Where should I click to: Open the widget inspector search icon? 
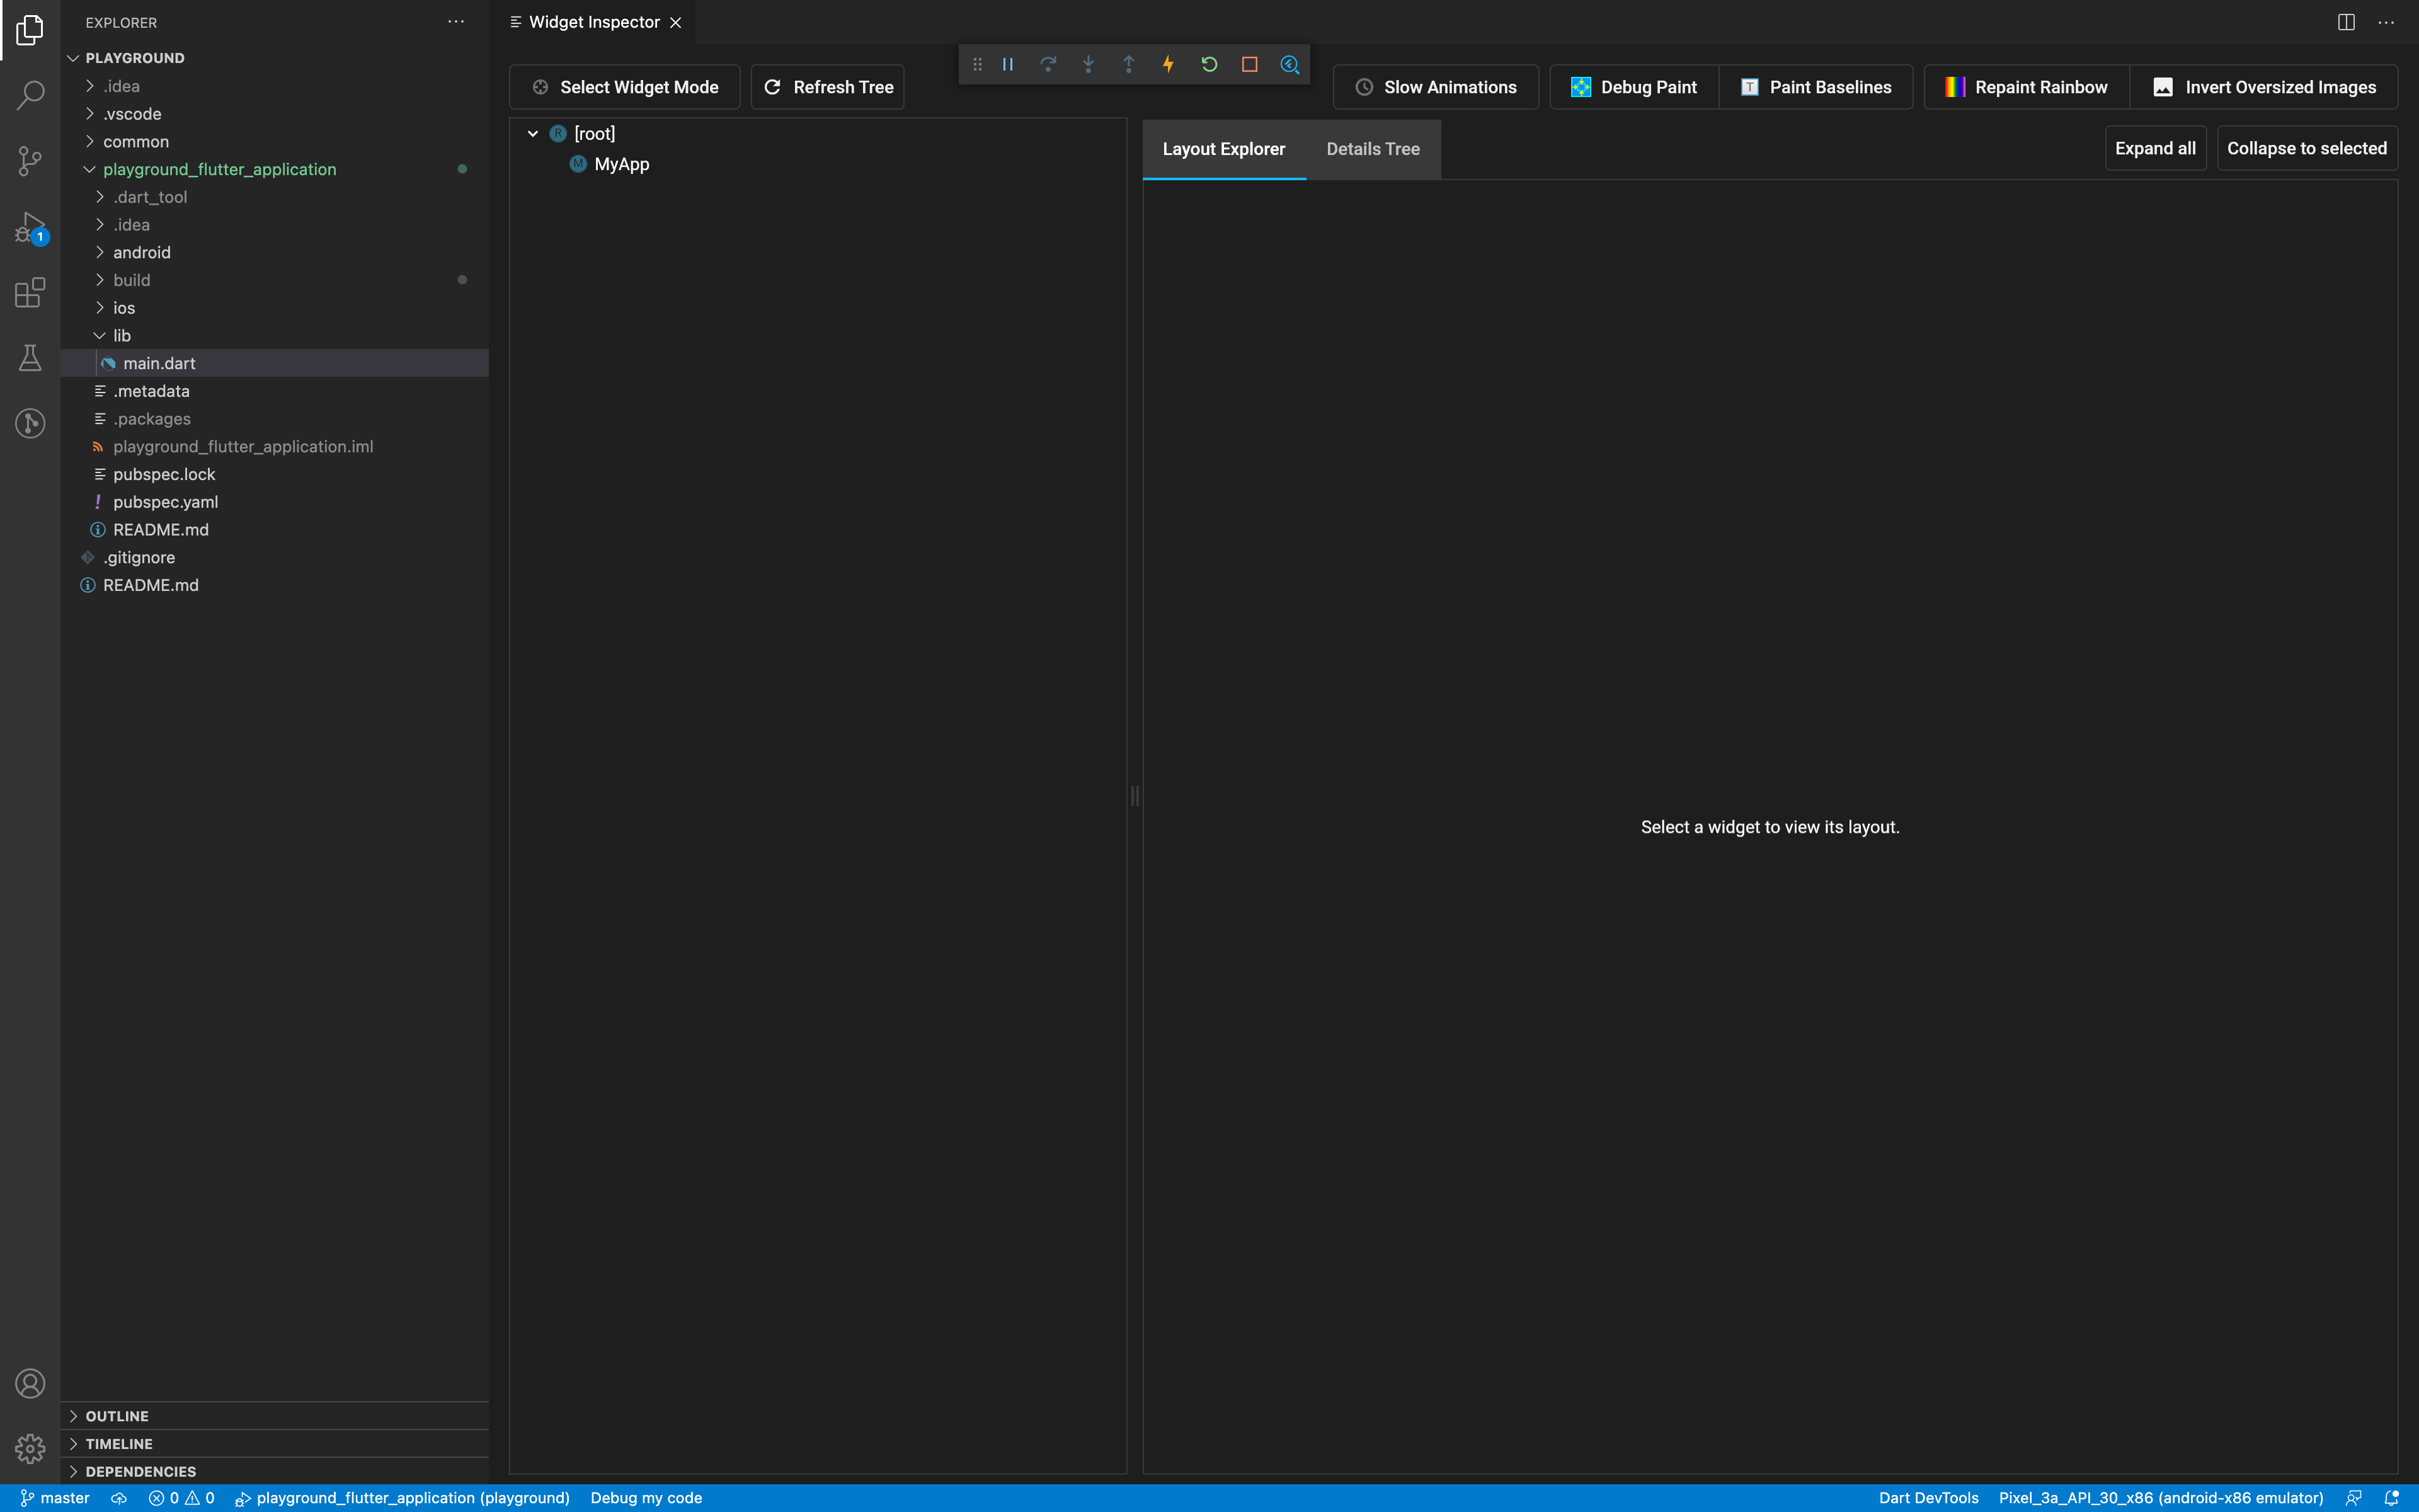(1290, 65)
